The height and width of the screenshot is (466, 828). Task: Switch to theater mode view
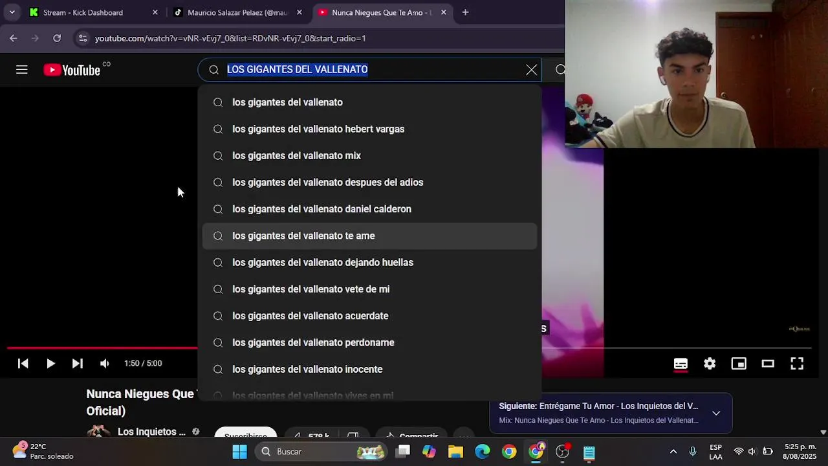tap(768, 364)
